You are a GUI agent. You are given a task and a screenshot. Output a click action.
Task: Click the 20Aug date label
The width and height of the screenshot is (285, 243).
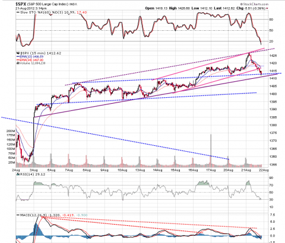pos(229,170)
